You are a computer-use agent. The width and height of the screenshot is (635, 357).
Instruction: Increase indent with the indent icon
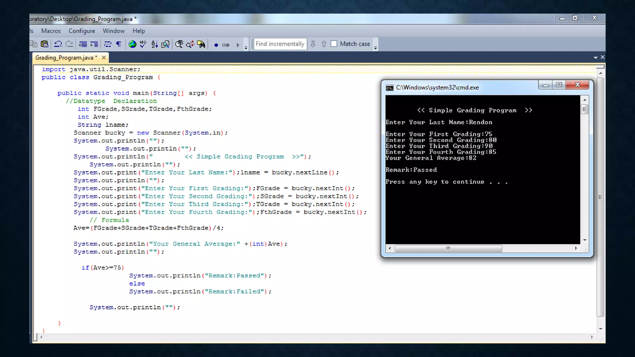click(x=94, y=44)
